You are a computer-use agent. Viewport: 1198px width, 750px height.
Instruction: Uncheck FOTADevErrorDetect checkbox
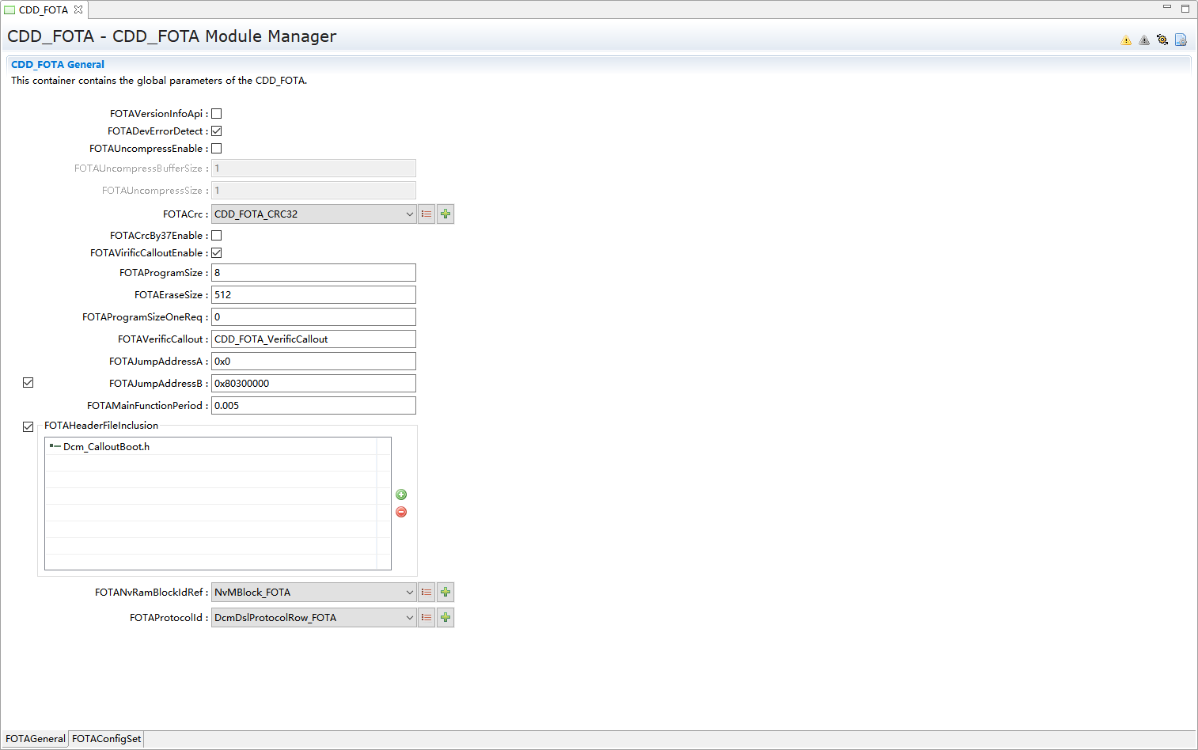(217, 131)
